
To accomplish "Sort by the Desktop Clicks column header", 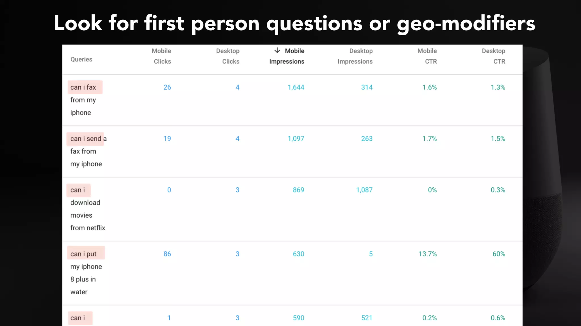I will [228, 56].
